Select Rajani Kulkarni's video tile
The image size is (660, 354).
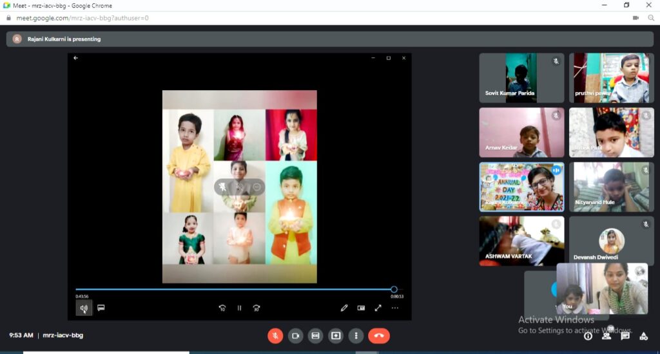tap(521, 187)
